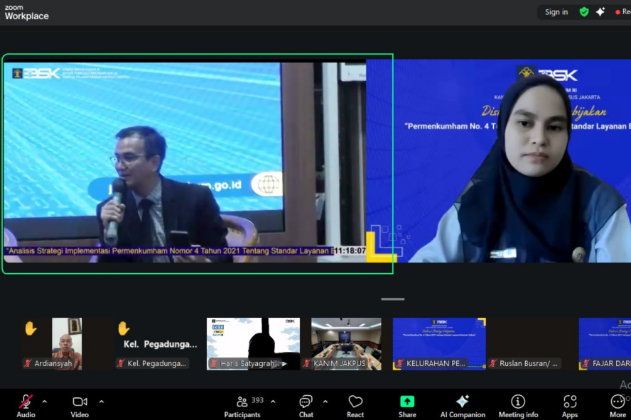Expand the chevron next to Participants
This screenshot has height=420, width=631.
point(273,402)
